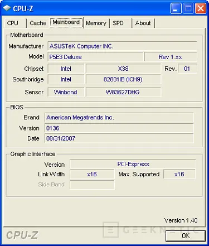The image size is (209, 246).
Task: Open the Cache tab
Action: click(38, 23)
